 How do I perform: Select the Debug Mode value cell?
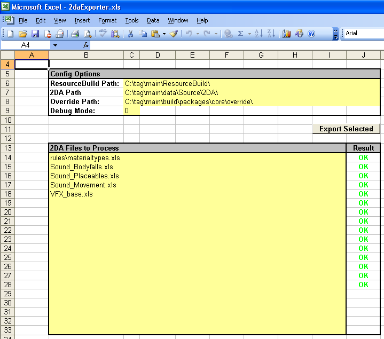click(131, 111)
